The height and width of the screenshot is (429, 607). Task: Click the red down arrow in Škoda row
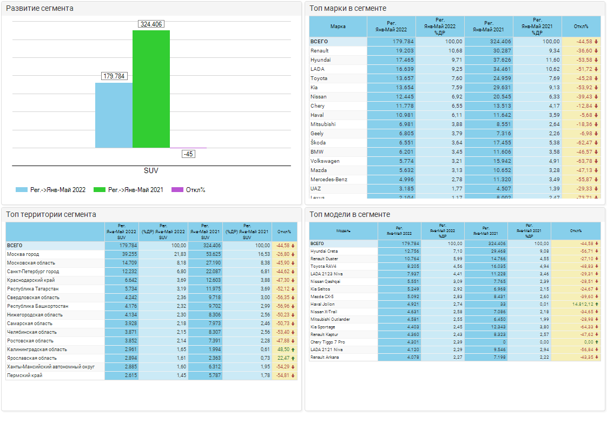point(596,143)
